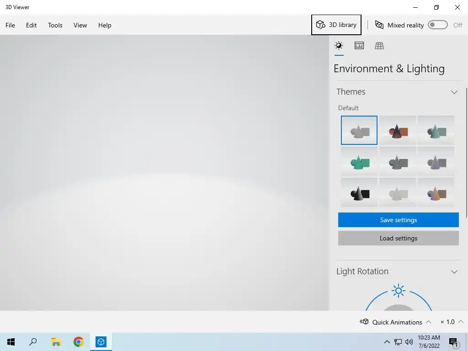Open taskbar search magnifier
Viewport: 468px width, 351px height.
tap(33, 342)
